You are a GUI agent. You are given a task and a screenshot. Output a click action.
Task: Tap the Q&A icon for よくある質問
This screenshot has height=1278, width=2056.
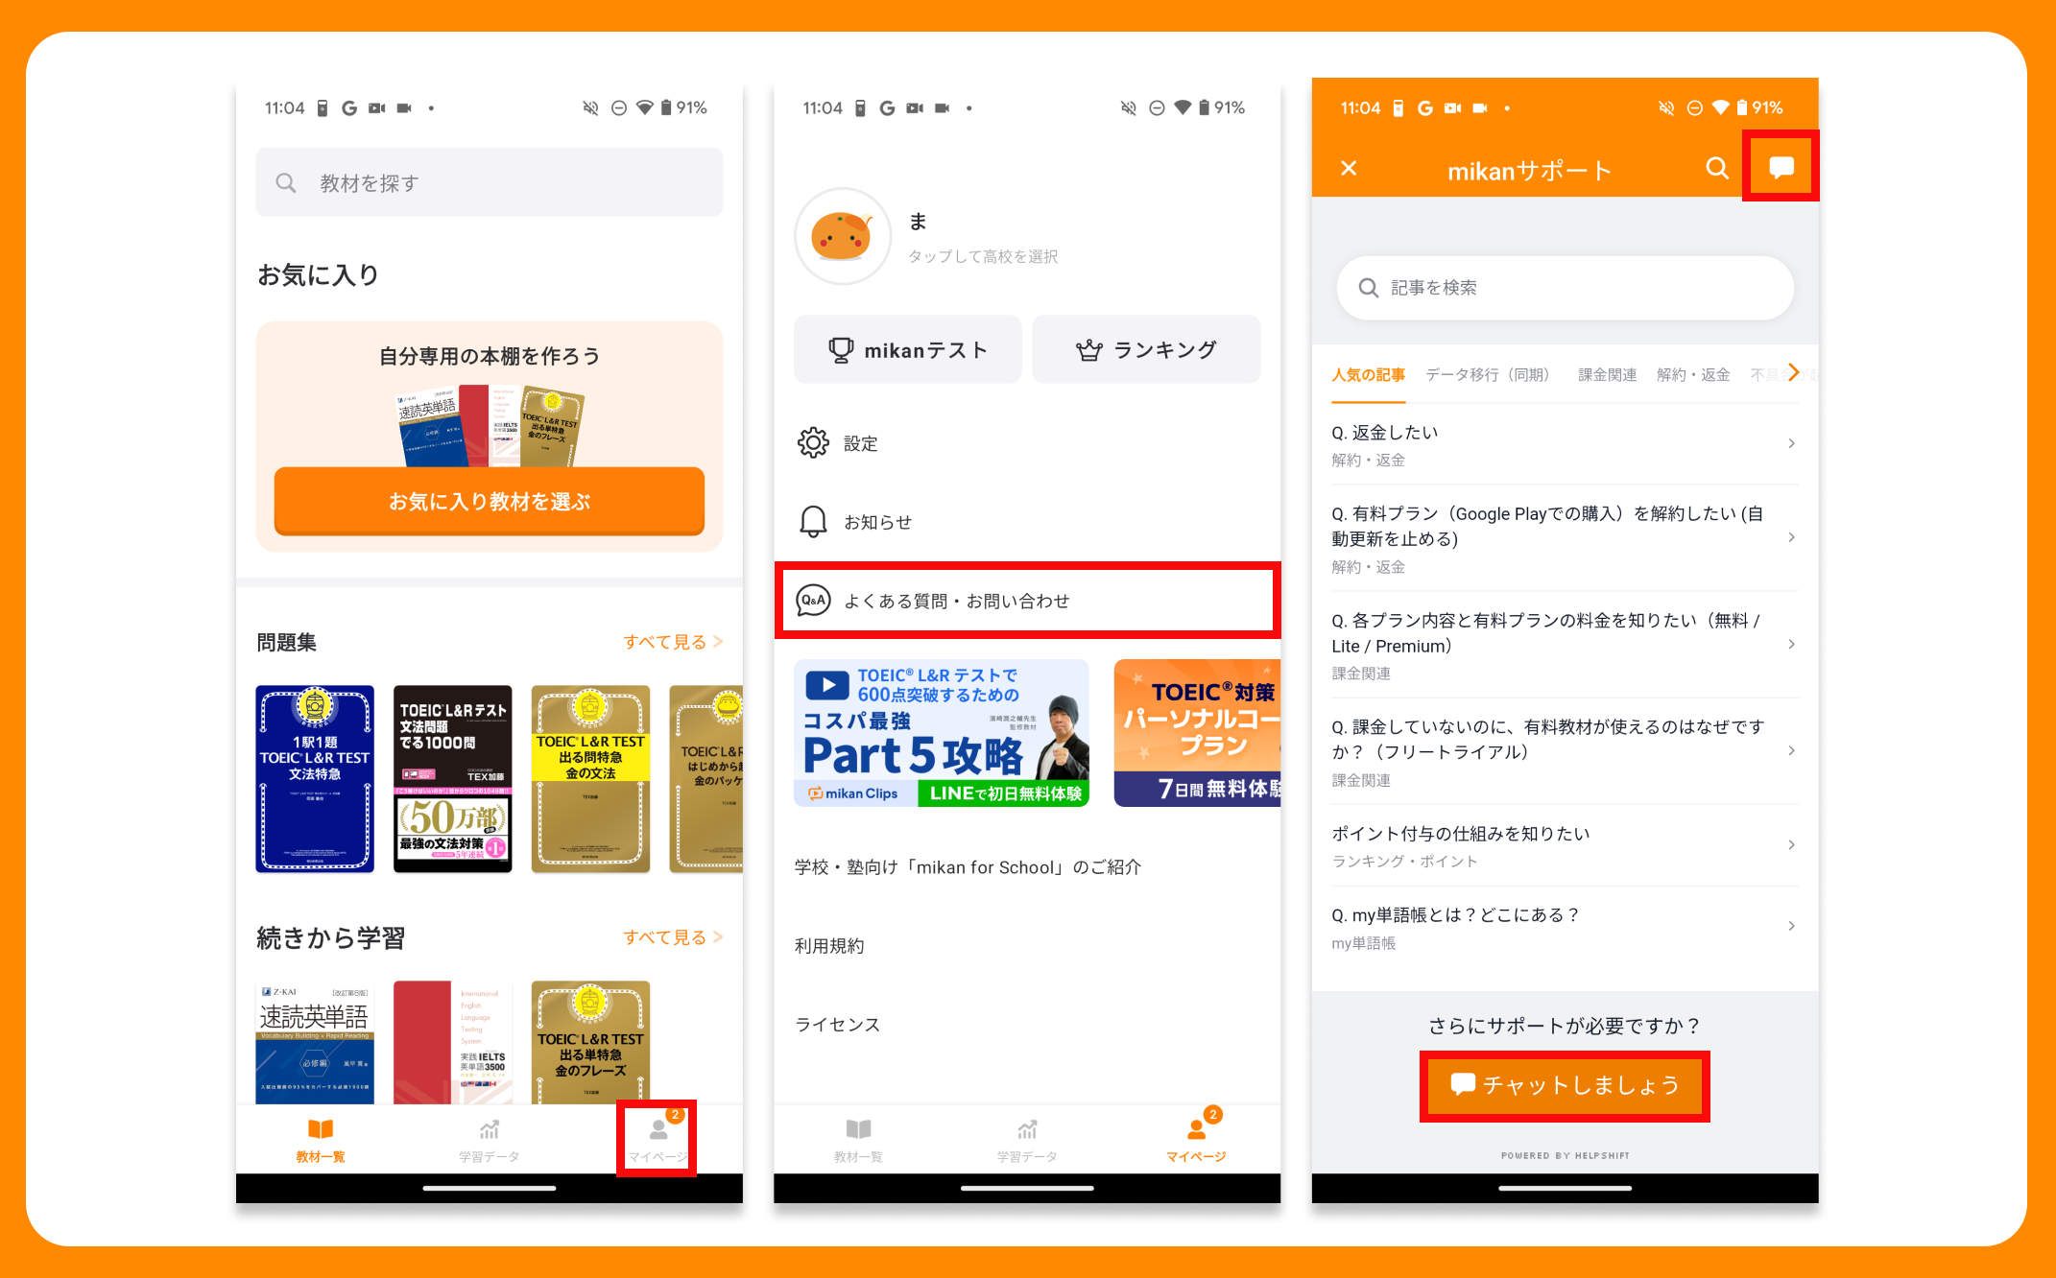(813, 601)
